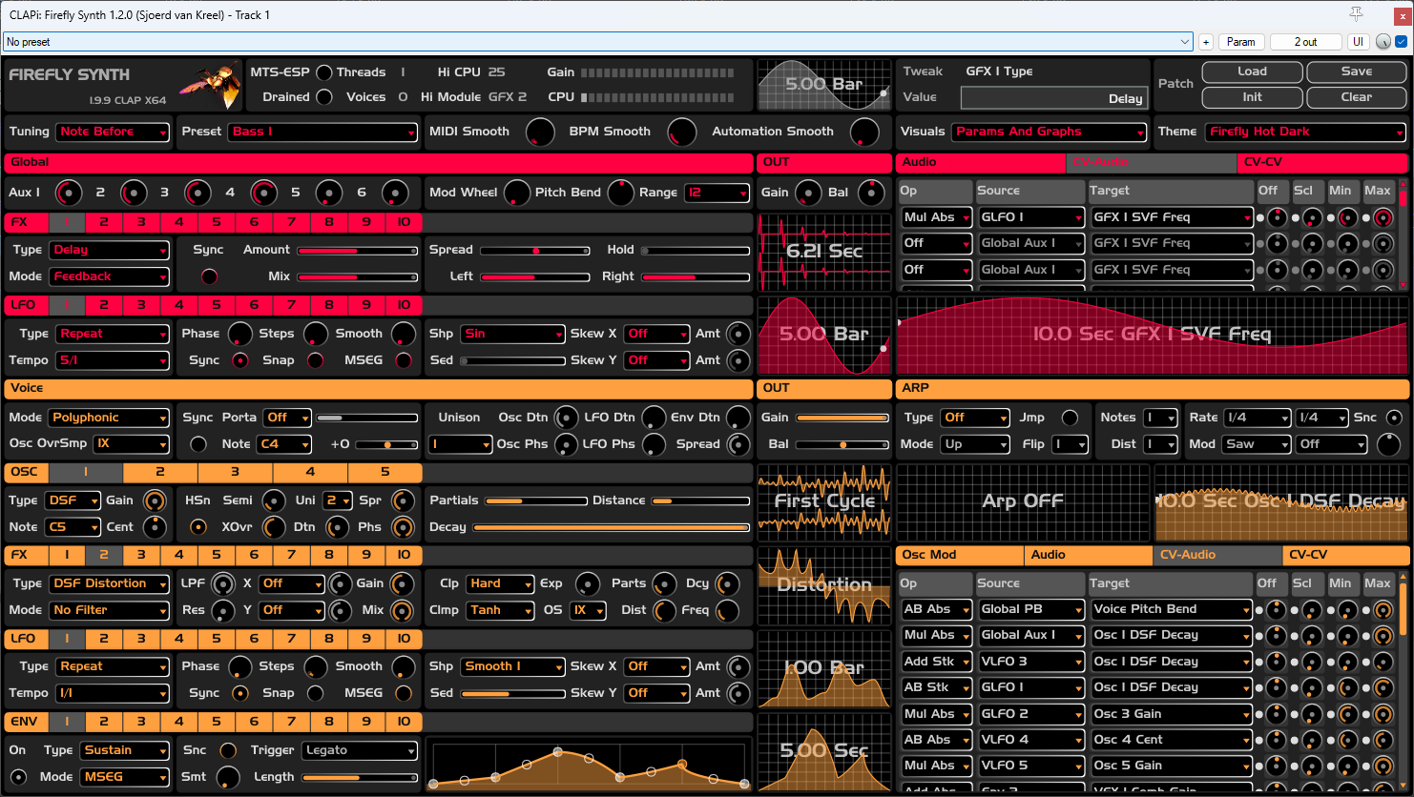Toggle the global FX Sync switch
1414x797 pixels.
[x=208, y=276]
